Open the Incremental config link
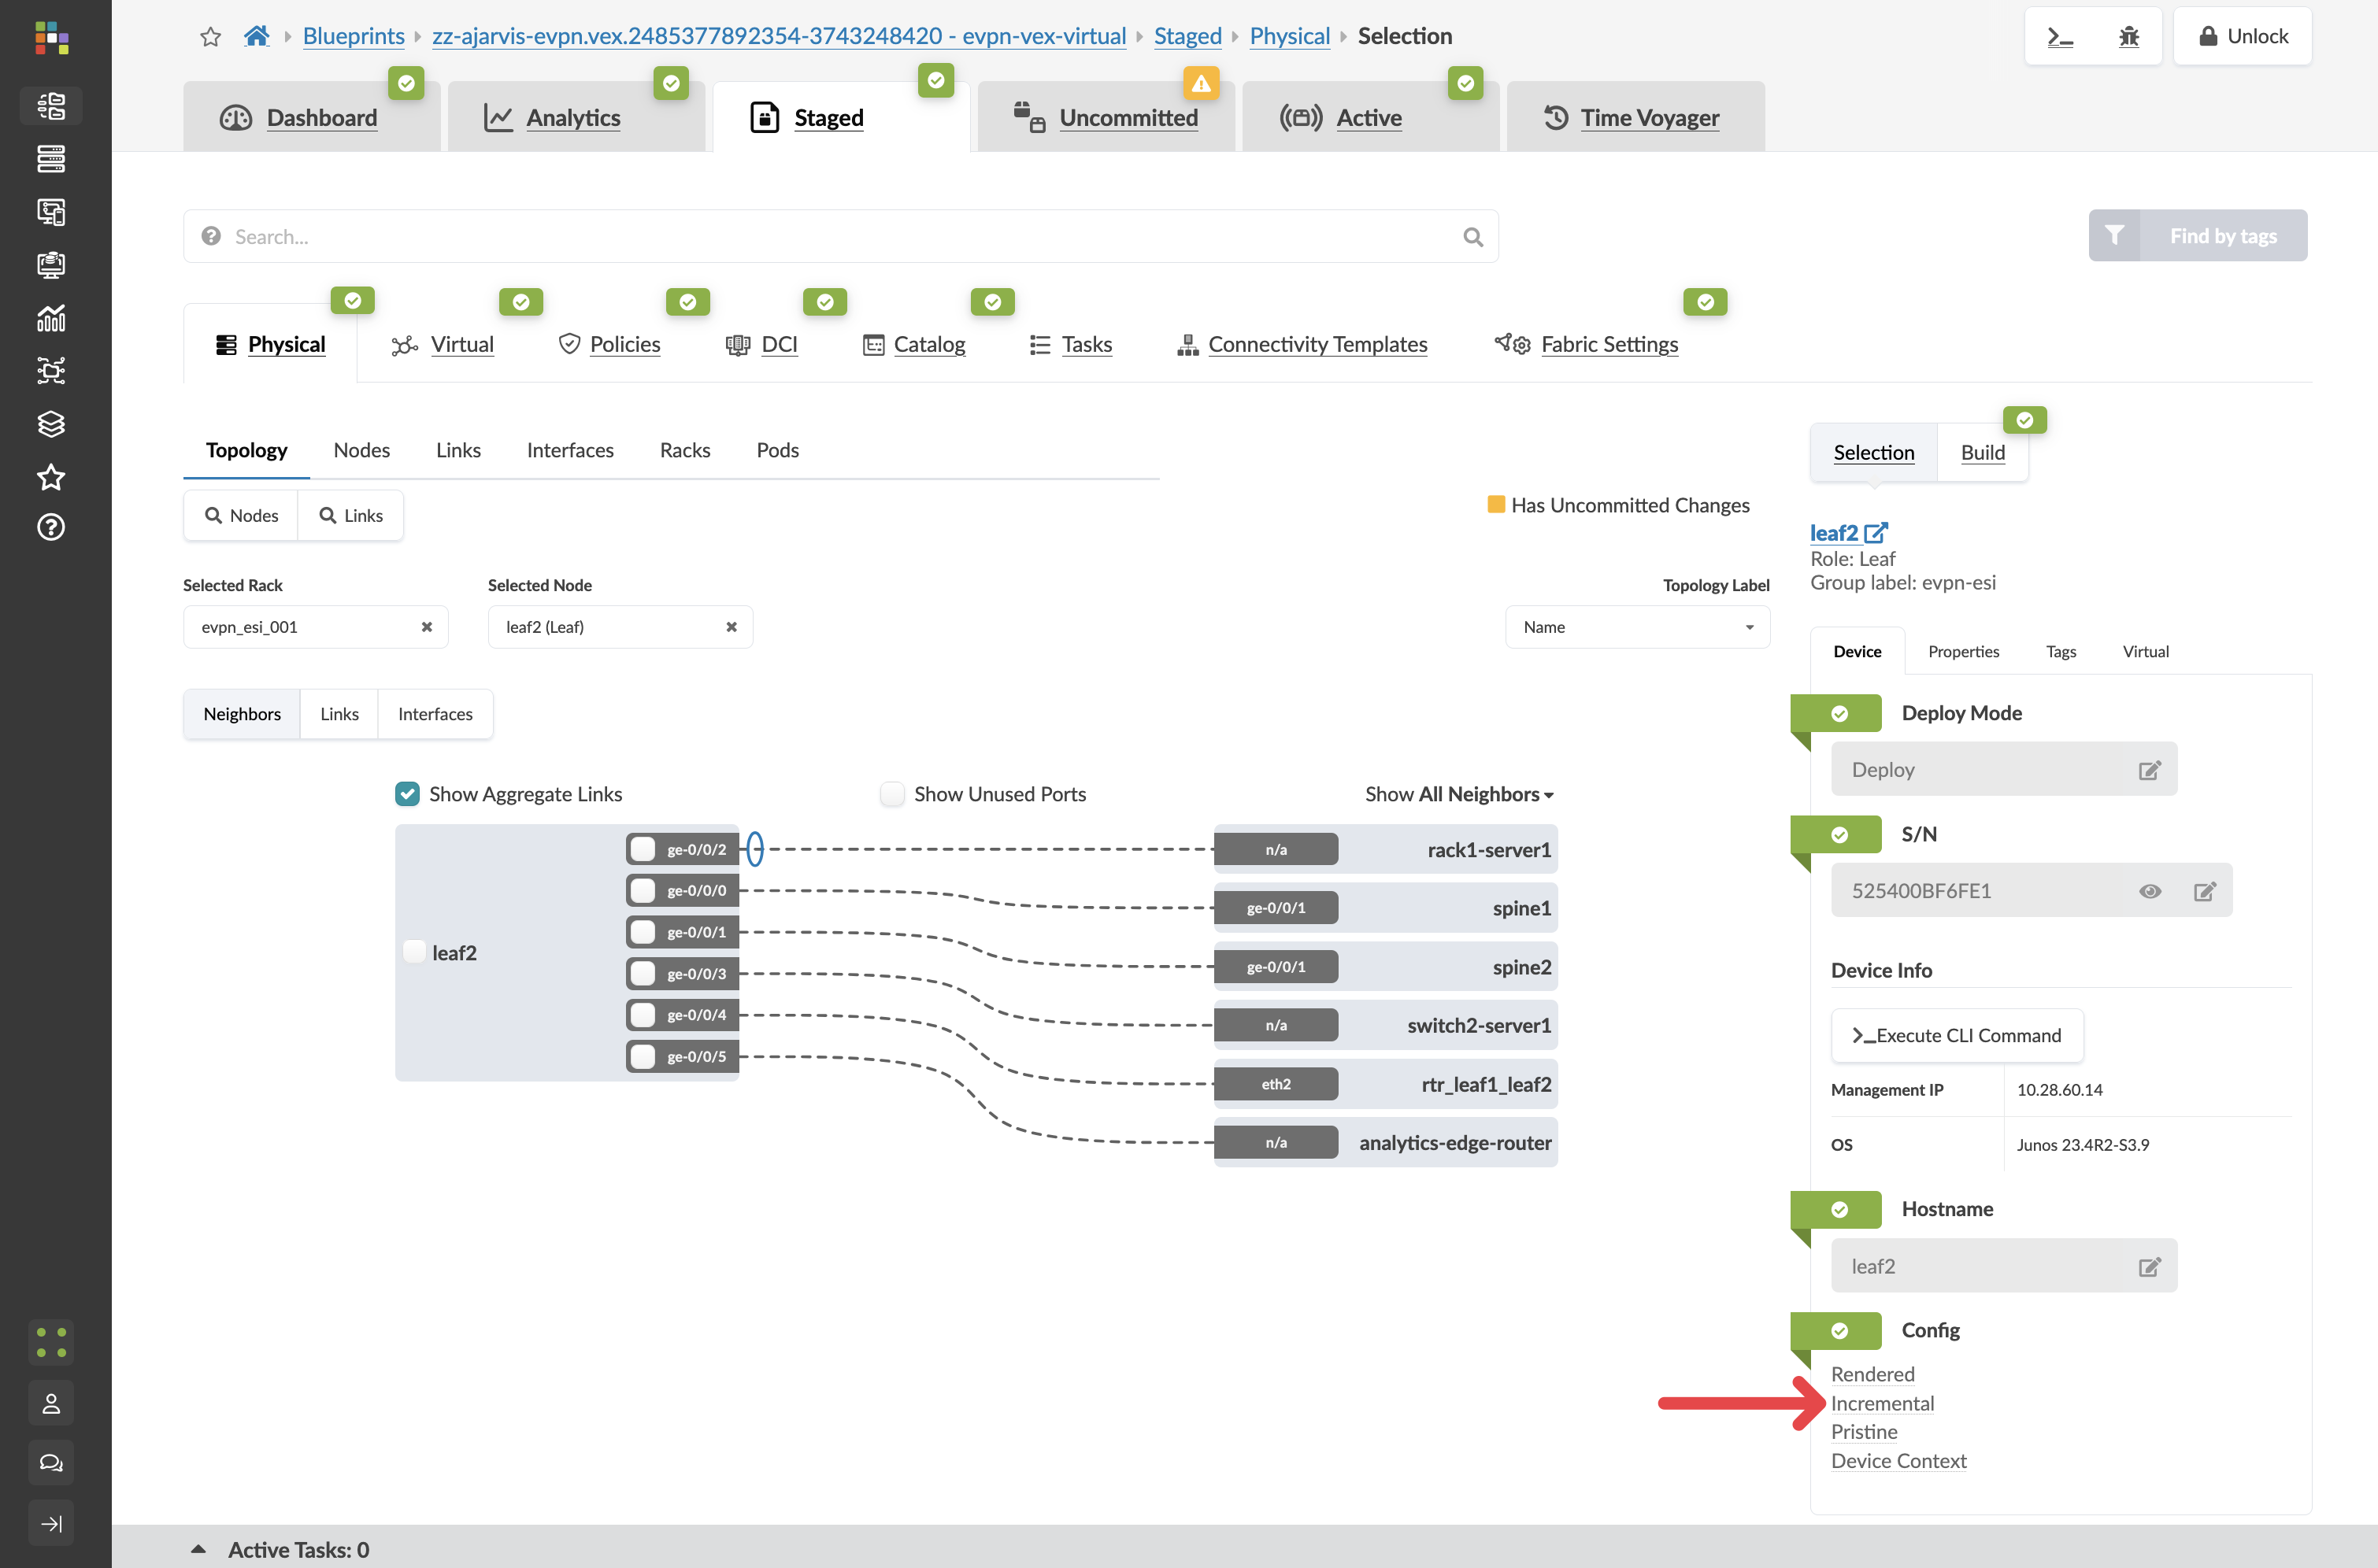This screenshot has height=1568, width=2378. point(1882,1403)
